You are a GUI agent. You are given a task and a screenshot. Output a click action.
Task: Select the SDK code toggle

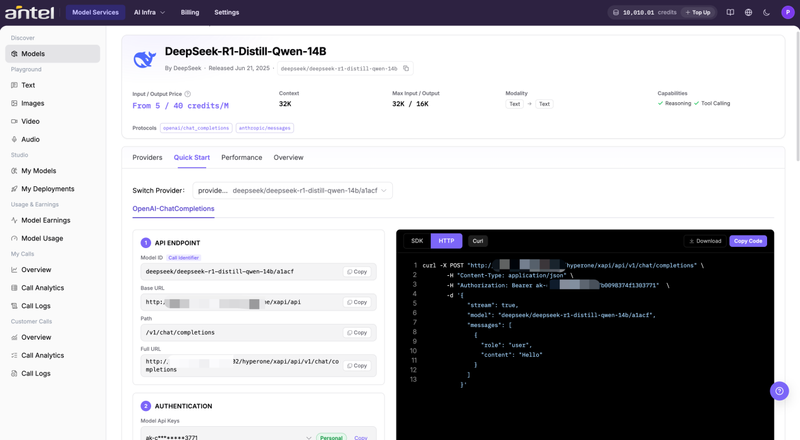click(417, 241)
